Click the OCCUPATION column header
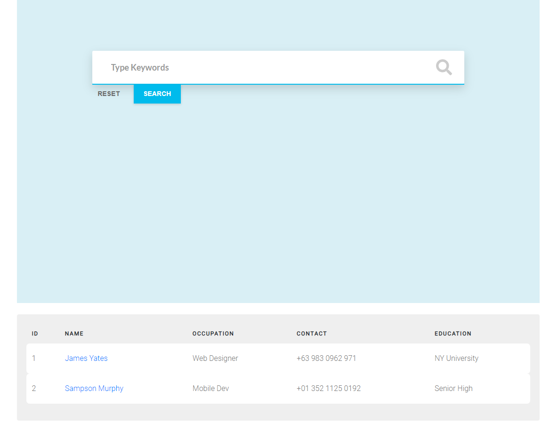The width and height of the screenshot is (558, 431). point(213,334)
